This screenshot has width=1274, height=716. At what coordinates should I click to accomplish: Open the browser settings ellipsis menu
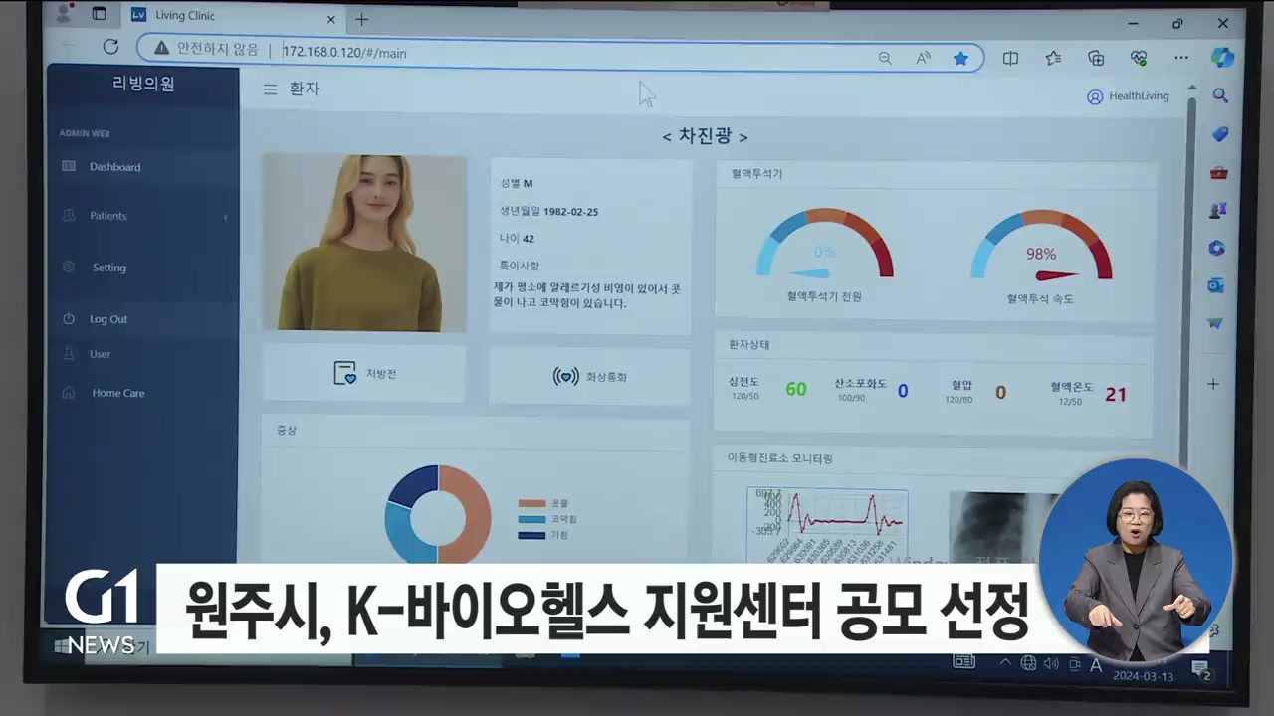(x=1181, y=58)
